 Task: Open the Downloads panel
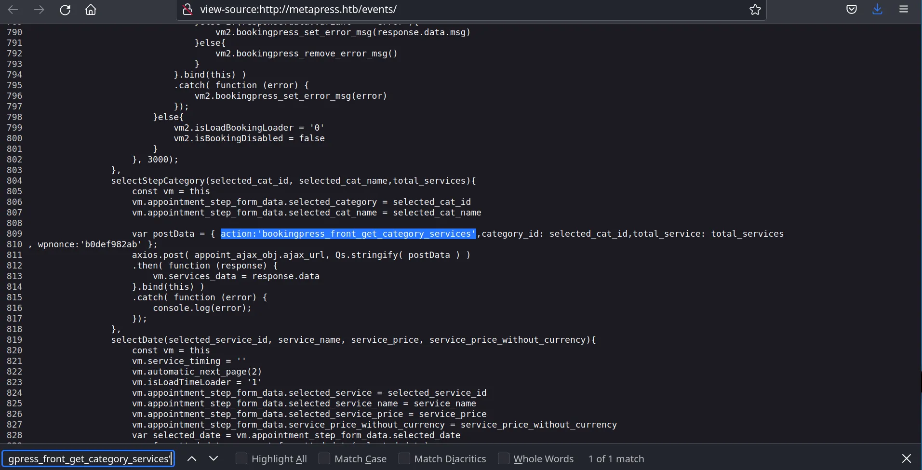pos(878,9)
